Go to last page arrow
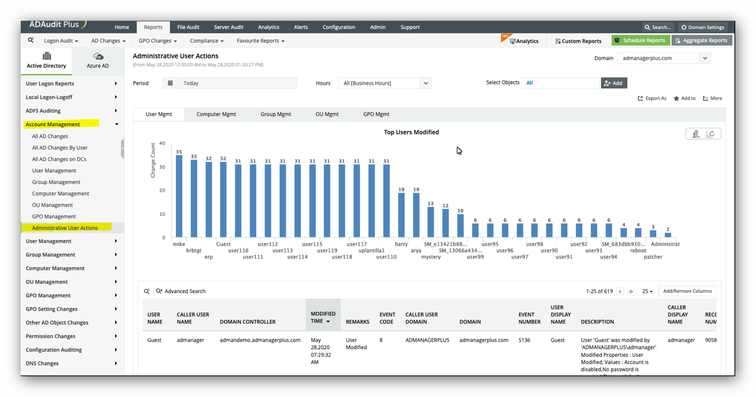 [631, 291]
